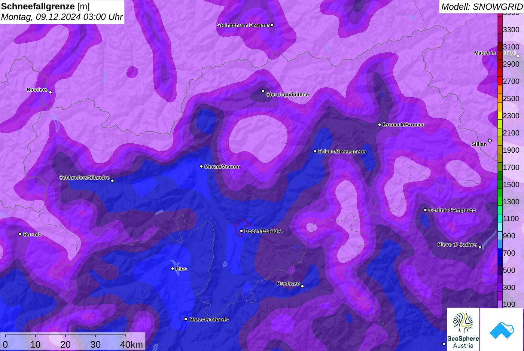Click the 1100 legend value
Screen dimensions: 524x351
[x=511, y=219]
